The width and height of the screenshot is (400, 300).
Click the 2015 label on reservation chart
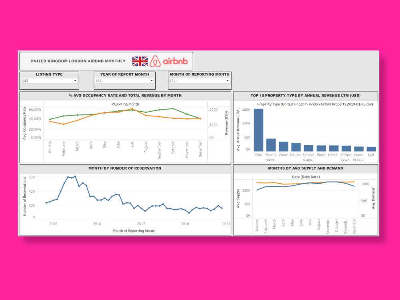point(53,224)
